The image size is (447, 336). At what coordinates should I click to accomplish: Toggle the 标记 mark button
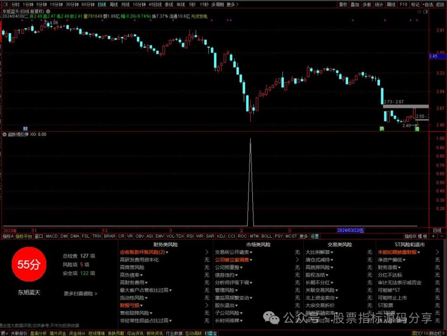[415, 5]
